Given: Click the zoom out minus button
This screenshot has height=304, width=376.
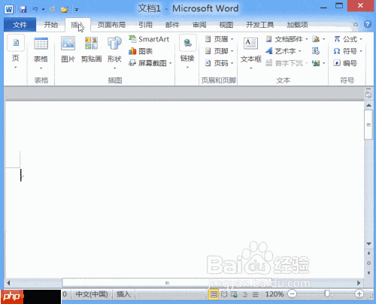Looking at the screenshot, I should [x=292, y=294].
